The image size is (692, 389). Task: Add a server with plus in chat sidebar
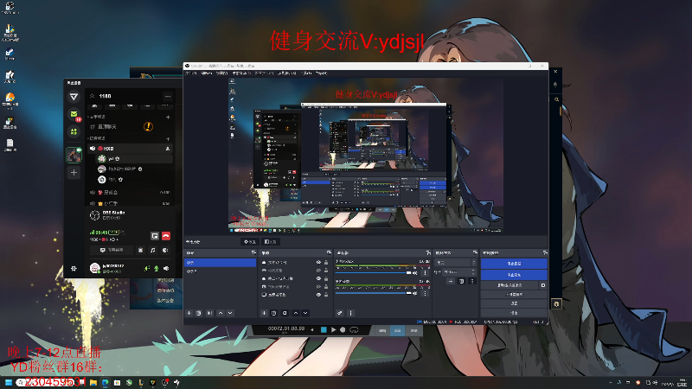(x=74, y=172)
